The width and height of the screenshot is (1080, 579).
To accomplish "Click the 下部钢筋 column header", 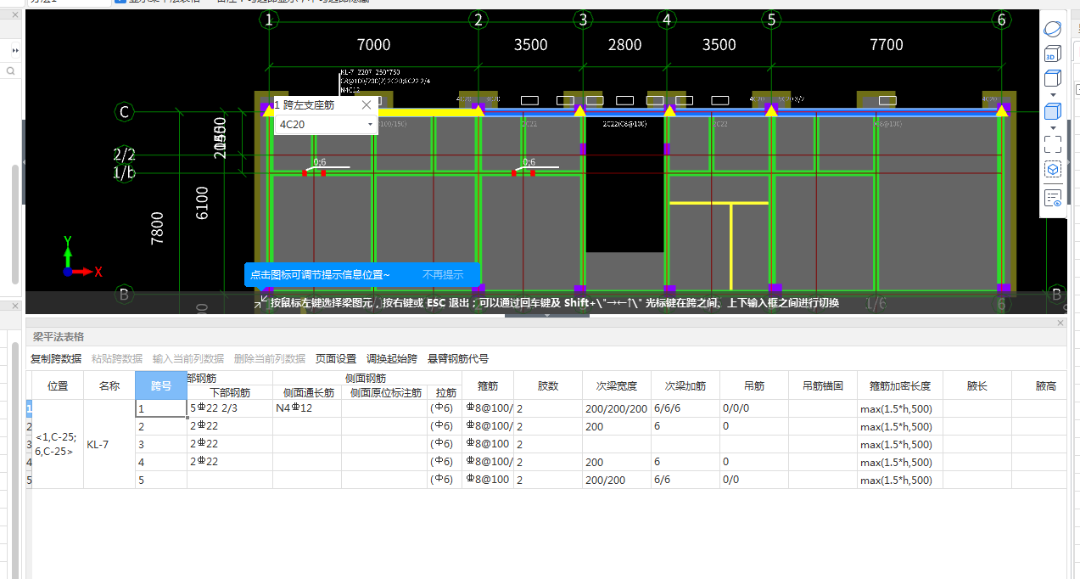I will 230,393.
